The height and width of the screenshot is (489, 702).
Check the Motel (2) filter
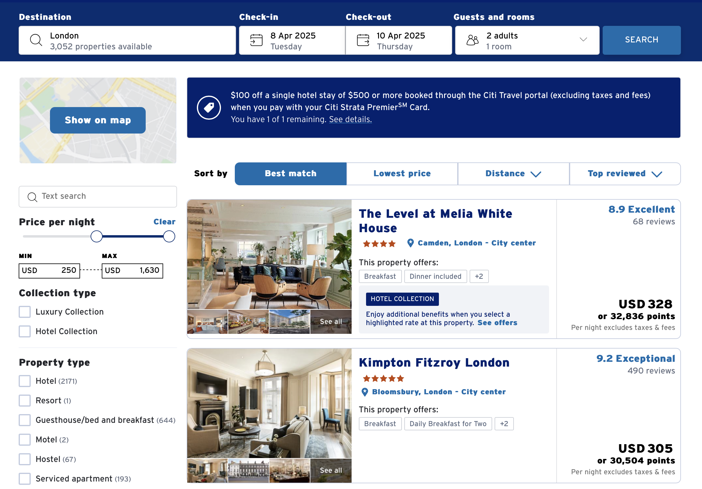pyautogui.click(x=25, y=439)
